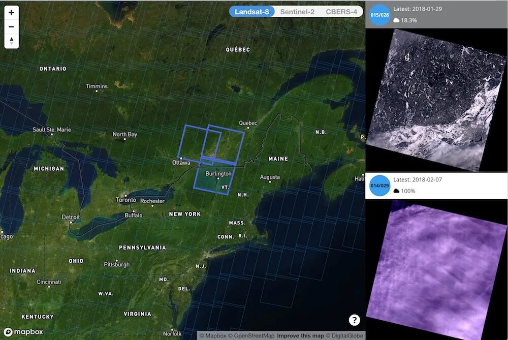Click the Pittsburgh city label
Viewport: 508px width, 340px height.
(x=117, y=264)
